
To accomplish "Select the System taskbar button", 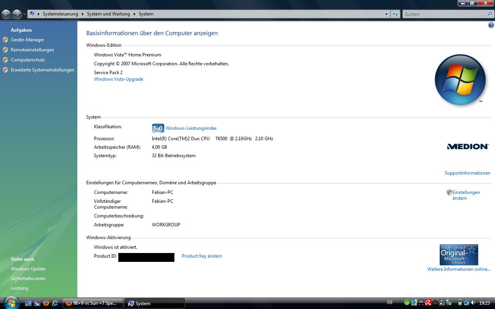I will (155, 303).
